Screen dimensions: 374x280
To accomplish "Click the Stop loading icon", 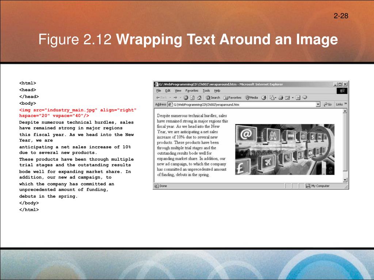I will (186, 98).
